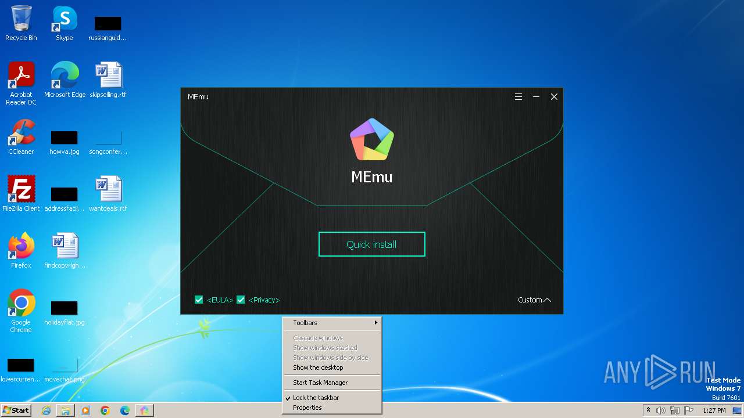
Task: Click the Show desktop tray button
Action: click(x=738, y=410)
